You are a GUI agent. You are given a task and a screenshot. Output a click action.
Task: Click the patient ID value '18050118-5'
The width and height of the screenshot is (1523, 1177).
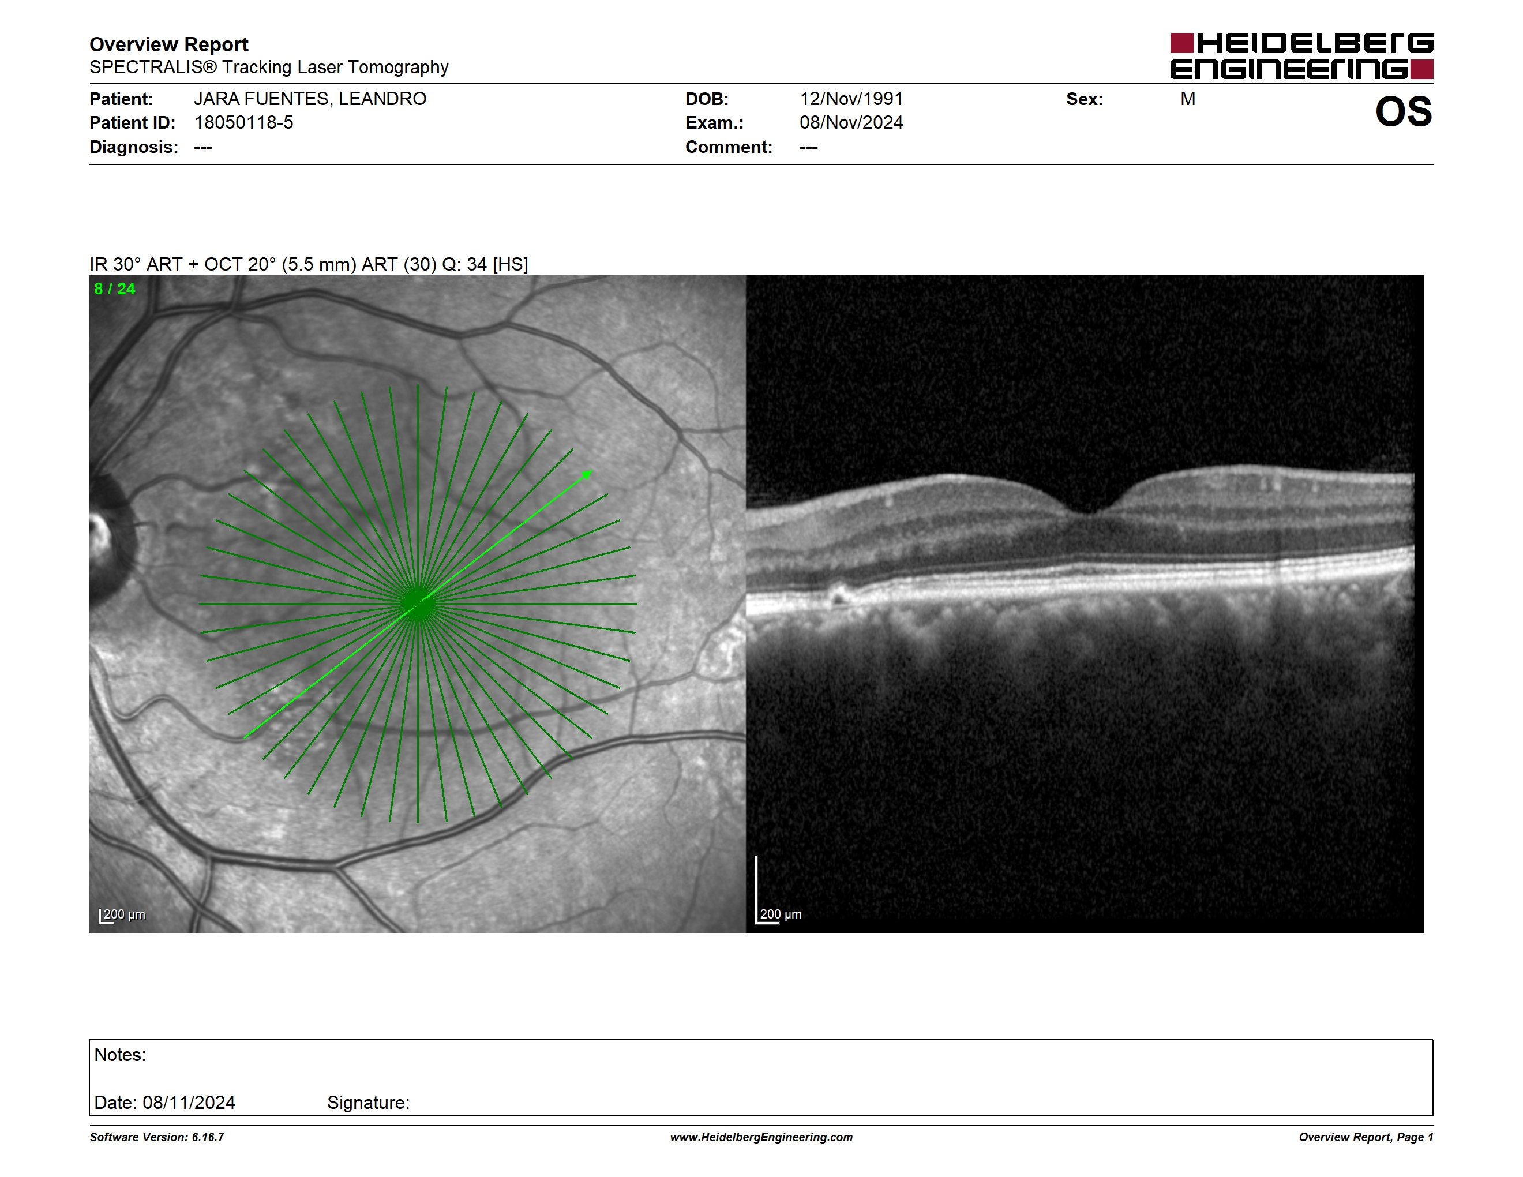coord(243,123)
